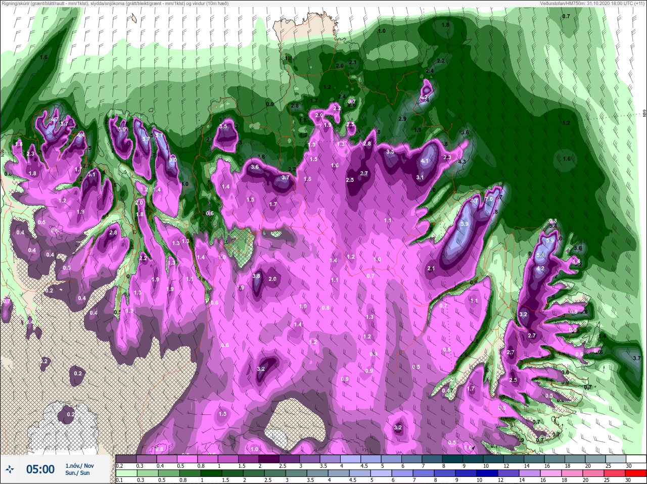Select the white snow swatch after 30

pyautogui.click(x=636, y=458)
